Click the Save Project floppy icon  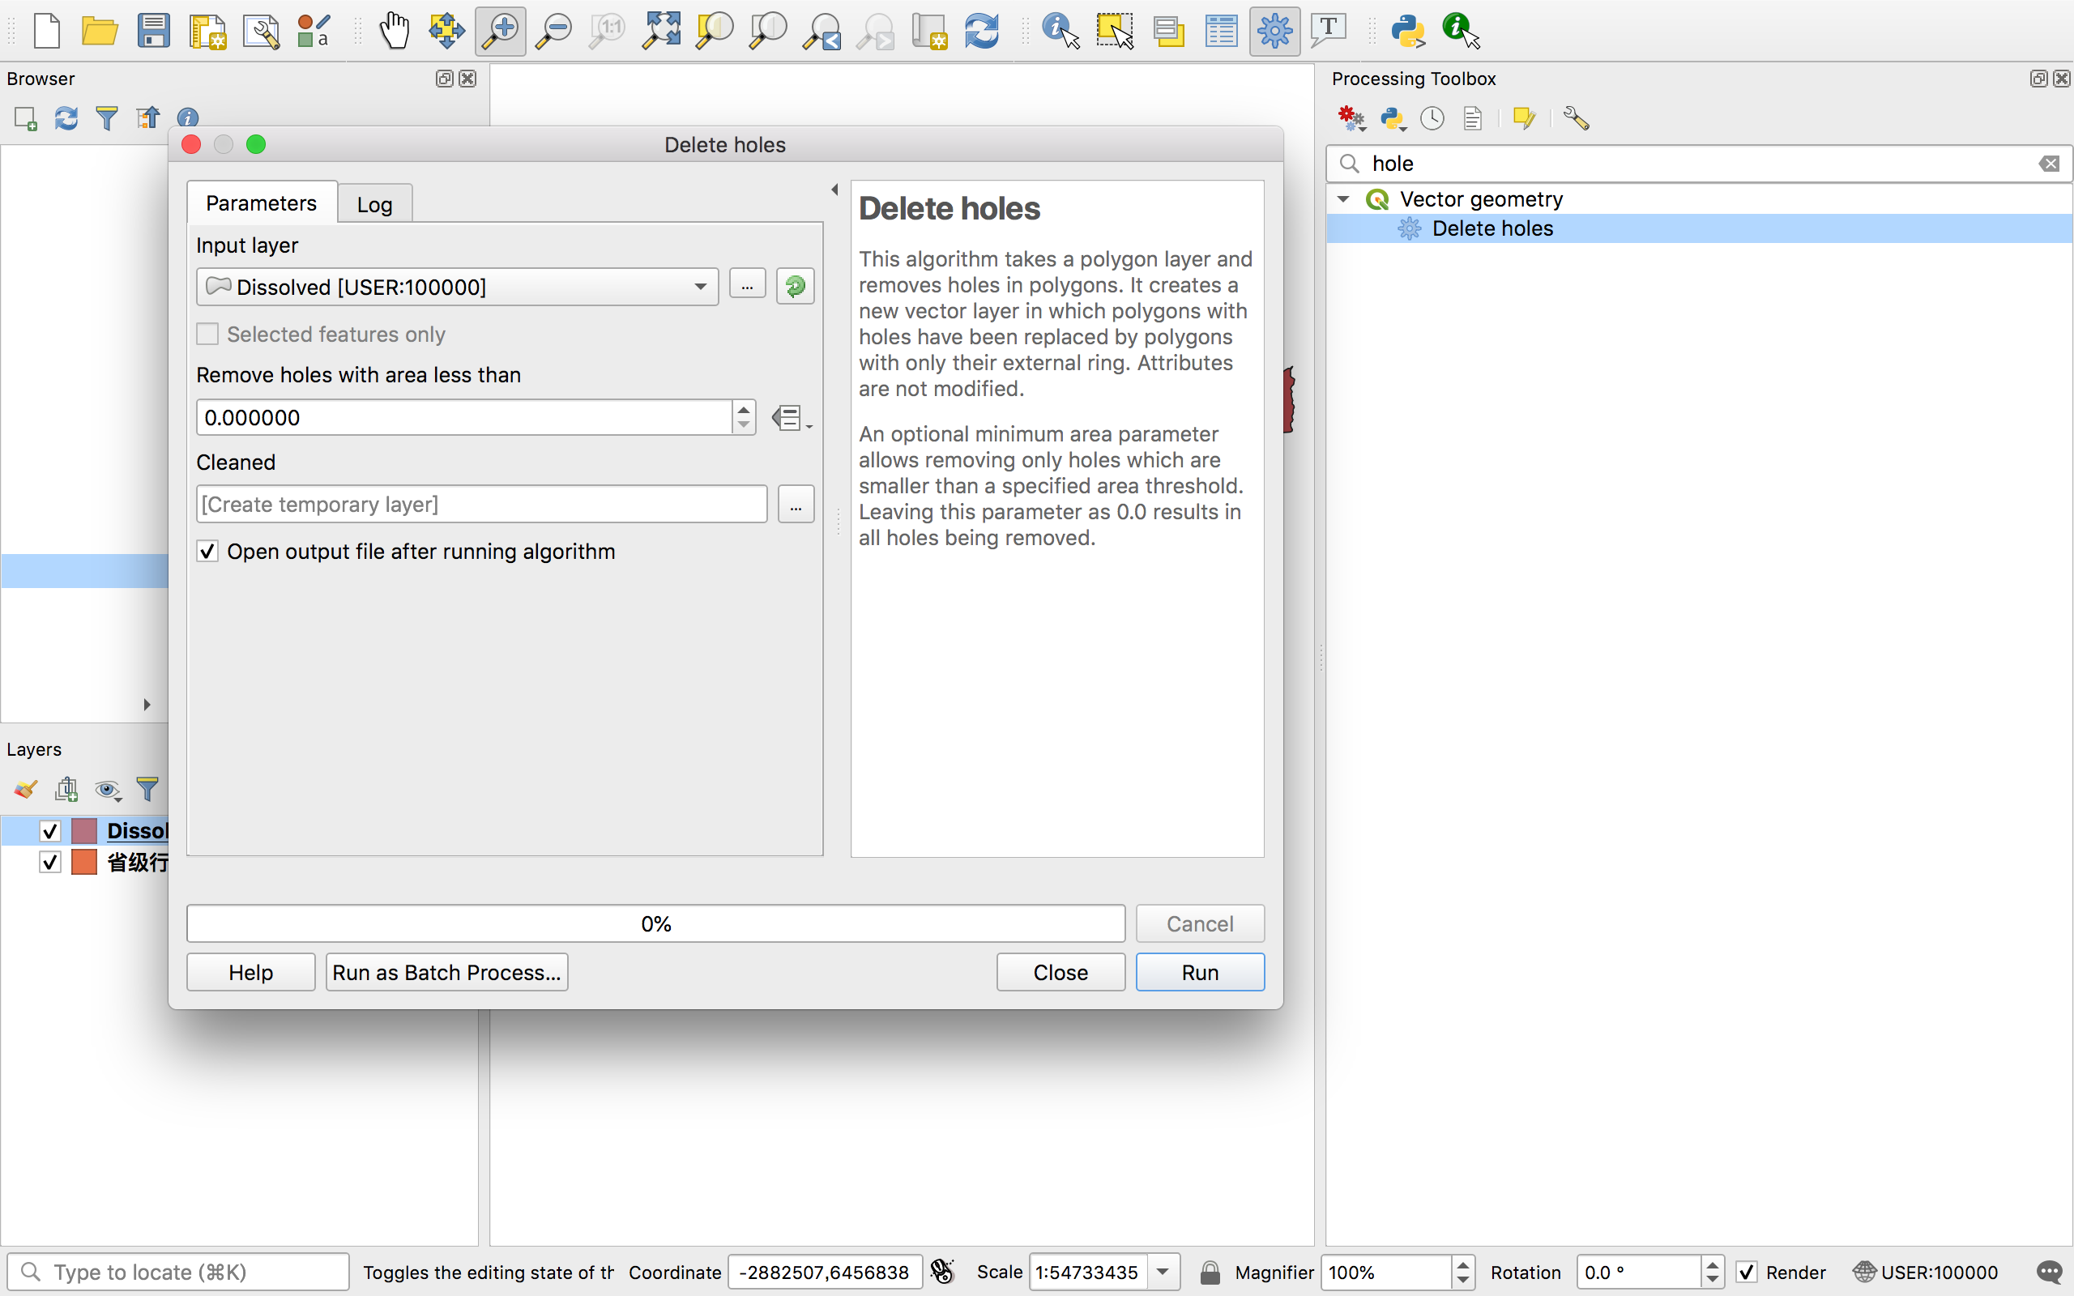(153, 31)
